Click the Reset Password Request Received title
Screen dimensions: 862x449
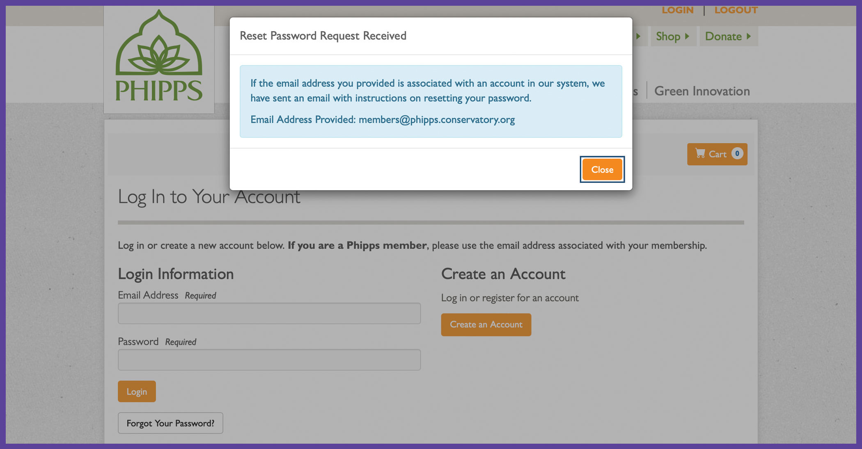(x=323, y=36)
